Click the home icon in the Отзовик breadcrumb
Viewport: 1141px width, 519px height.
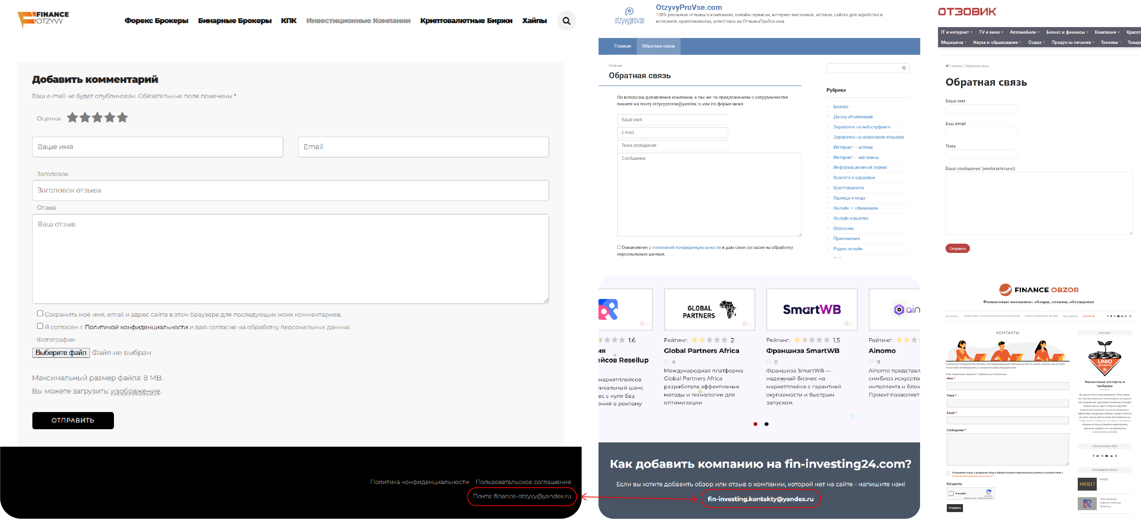[x=947, y=66]
